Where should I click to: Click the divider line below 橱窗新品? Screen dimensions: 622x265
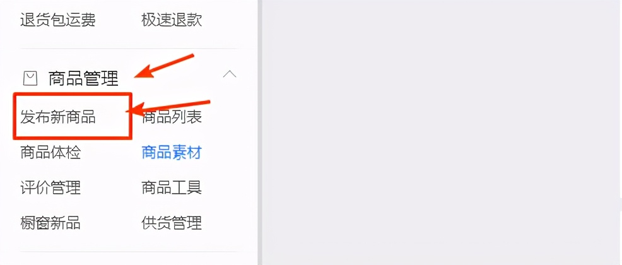[129, 252]
